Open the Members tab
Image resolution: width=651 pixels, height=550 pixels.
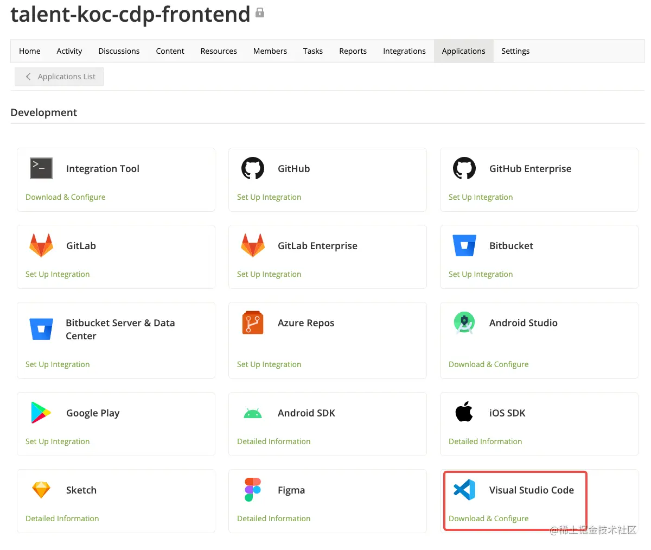270,51
